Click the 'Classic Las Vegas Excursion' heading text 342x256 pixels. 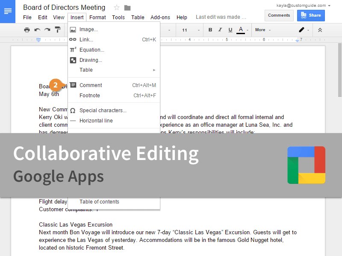[76, 225]
